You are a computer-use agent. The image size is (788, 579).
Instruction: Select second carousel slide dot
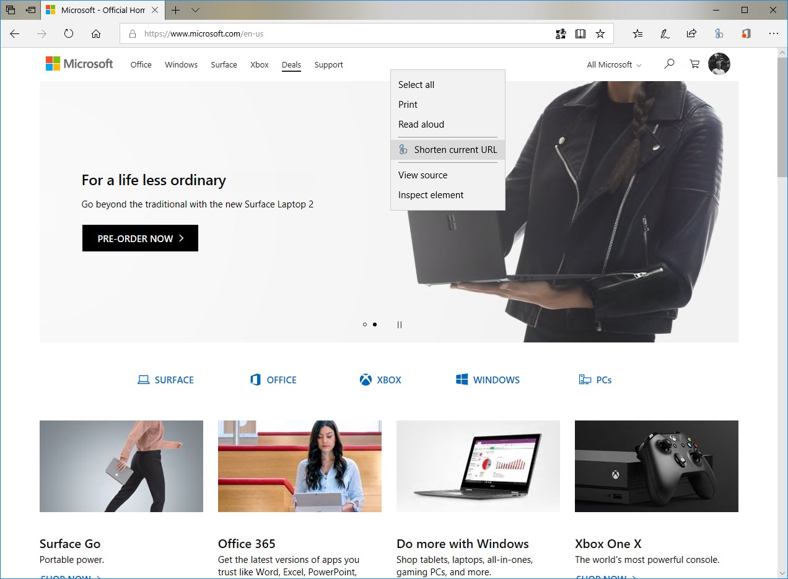(375, 324)
